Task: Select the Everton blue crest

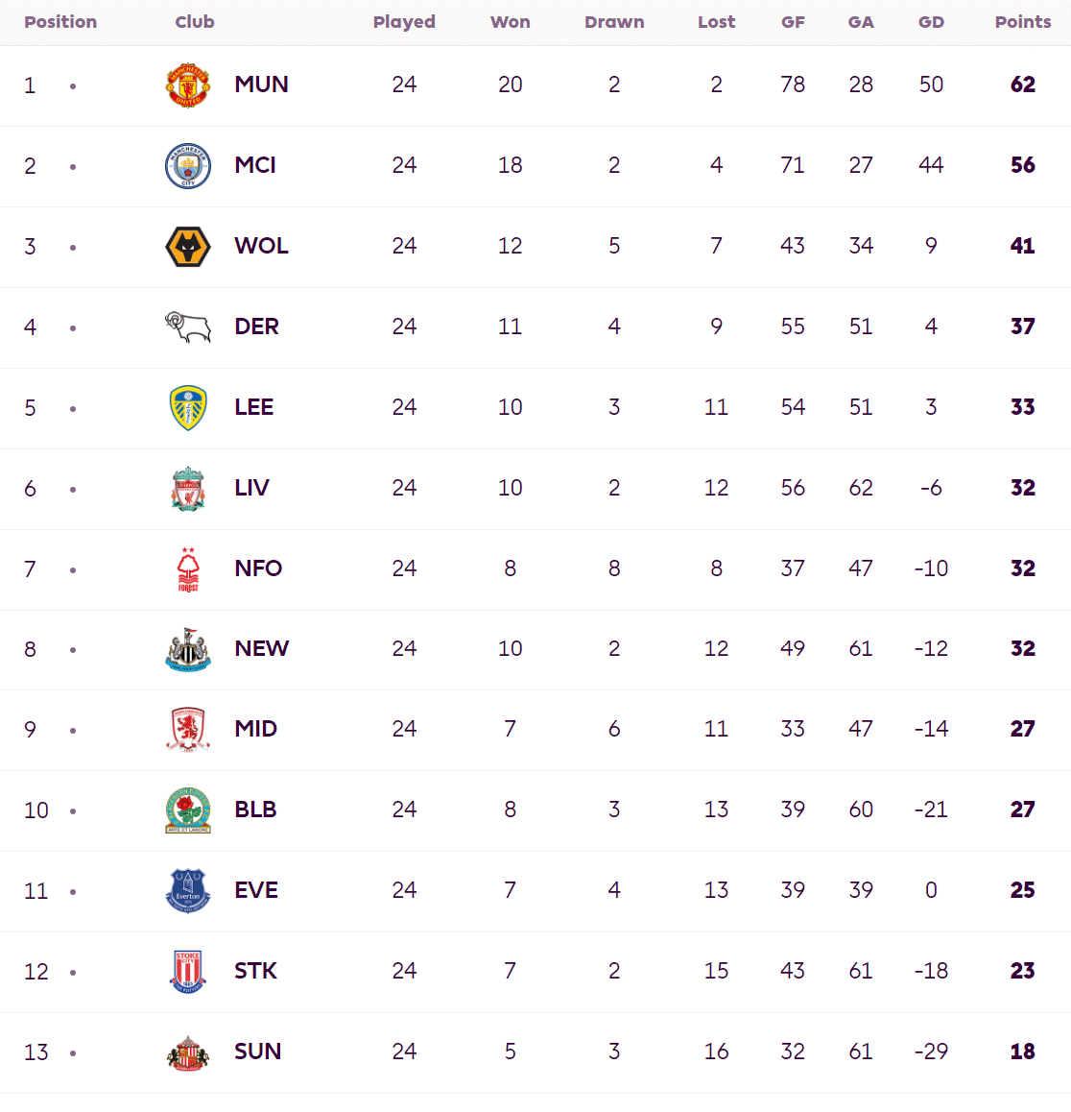Action: tap(188, 891)
